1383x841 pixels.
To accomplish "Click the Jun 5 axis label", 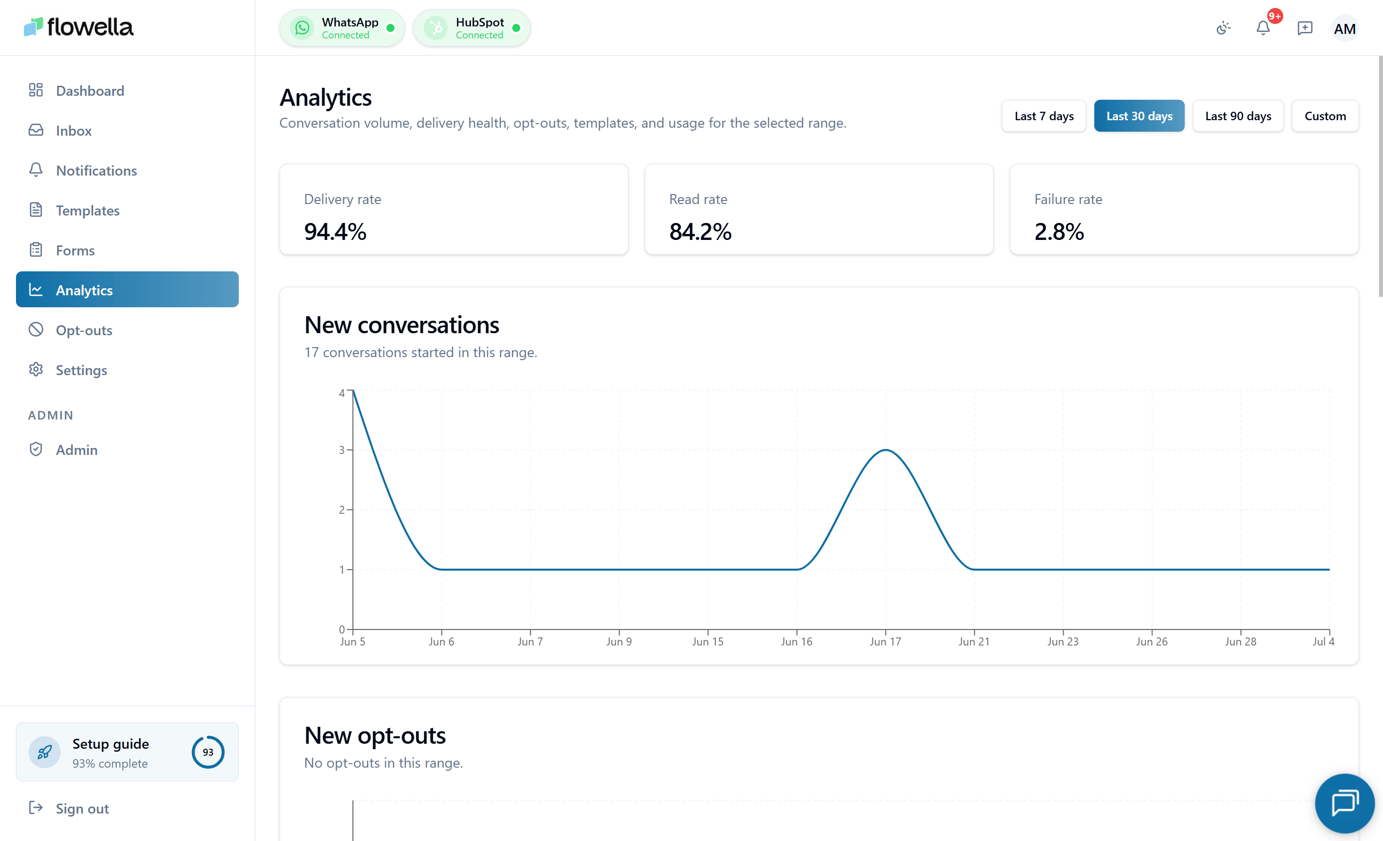I will point(352,641).
